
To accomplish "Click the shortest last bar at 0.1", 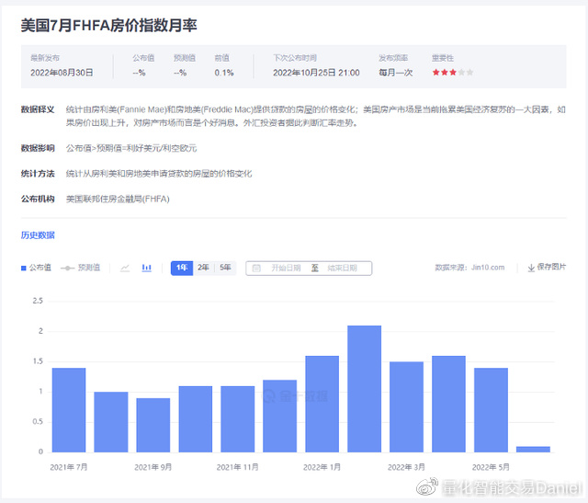I will pyautogui.click(x=533, y=449).
